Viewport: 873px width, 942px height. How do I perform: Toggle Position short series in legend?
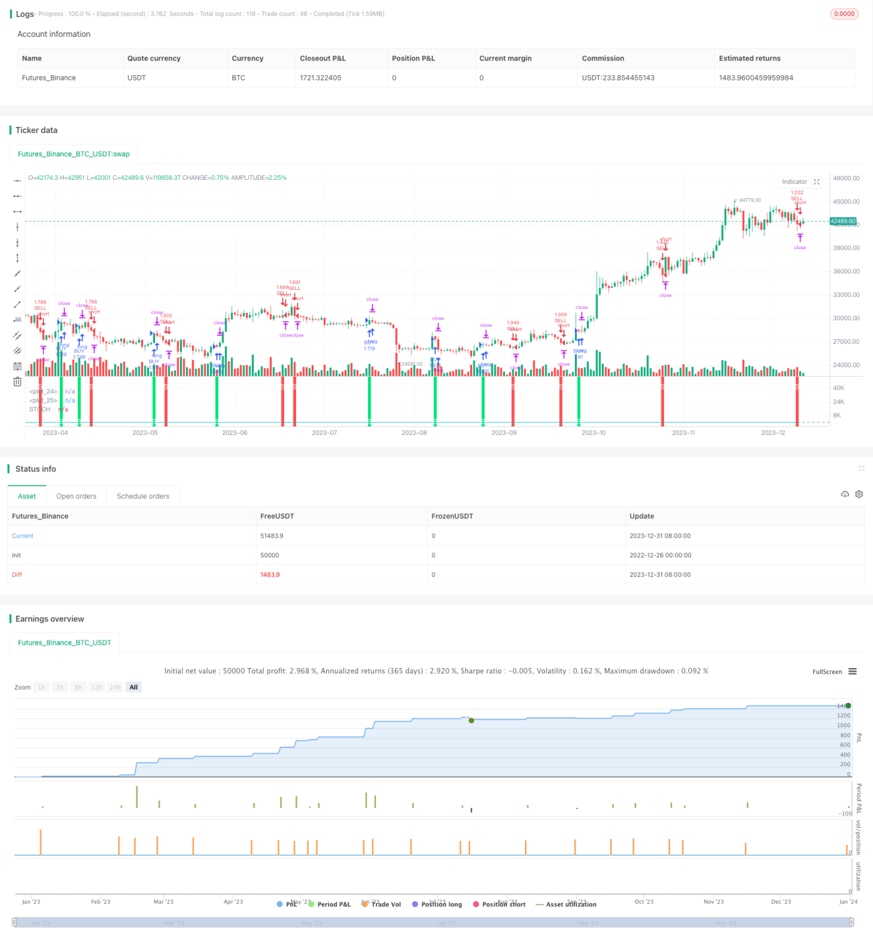499,904
